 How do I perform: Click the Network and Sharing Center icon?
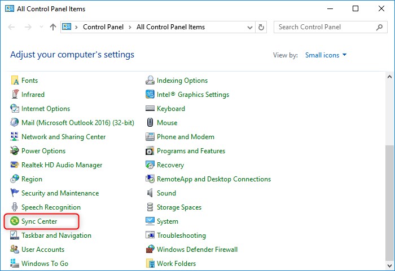click(x=15, y=137)
